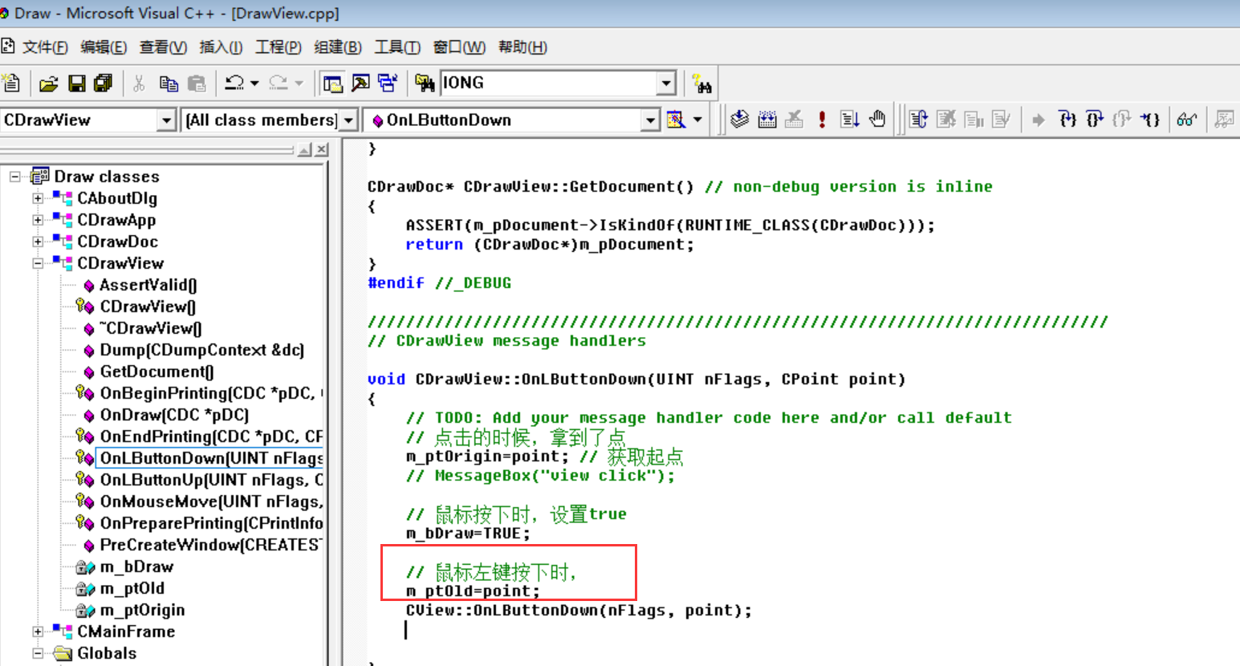This screenshot has width=1240, height=666.
Task: Toggle the Output window icon
Action: point(360,83)
